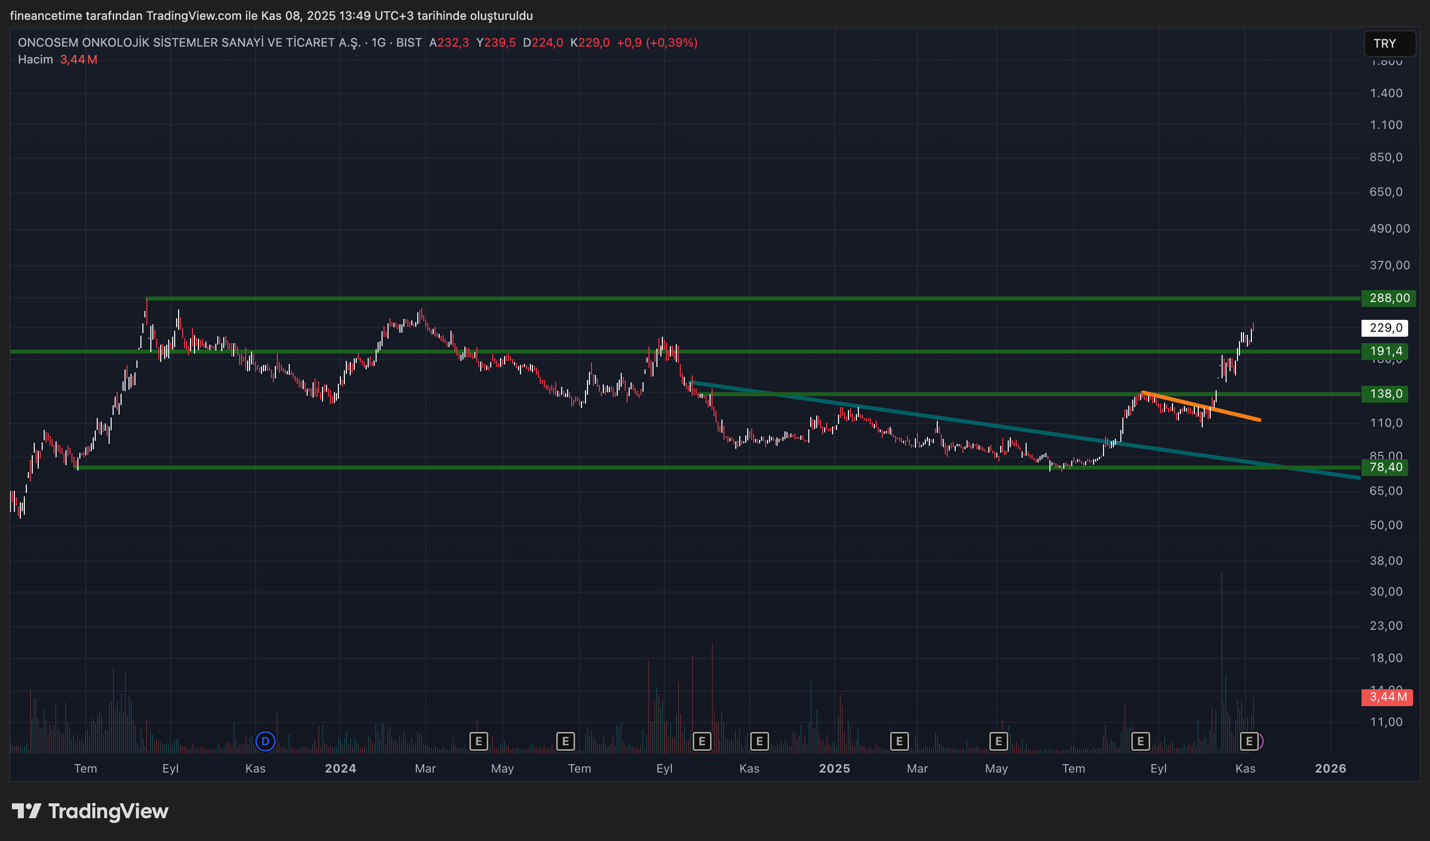Click earnings E marker just right of Kas 2024
The image size is (1430, 841).
(759, 741)
